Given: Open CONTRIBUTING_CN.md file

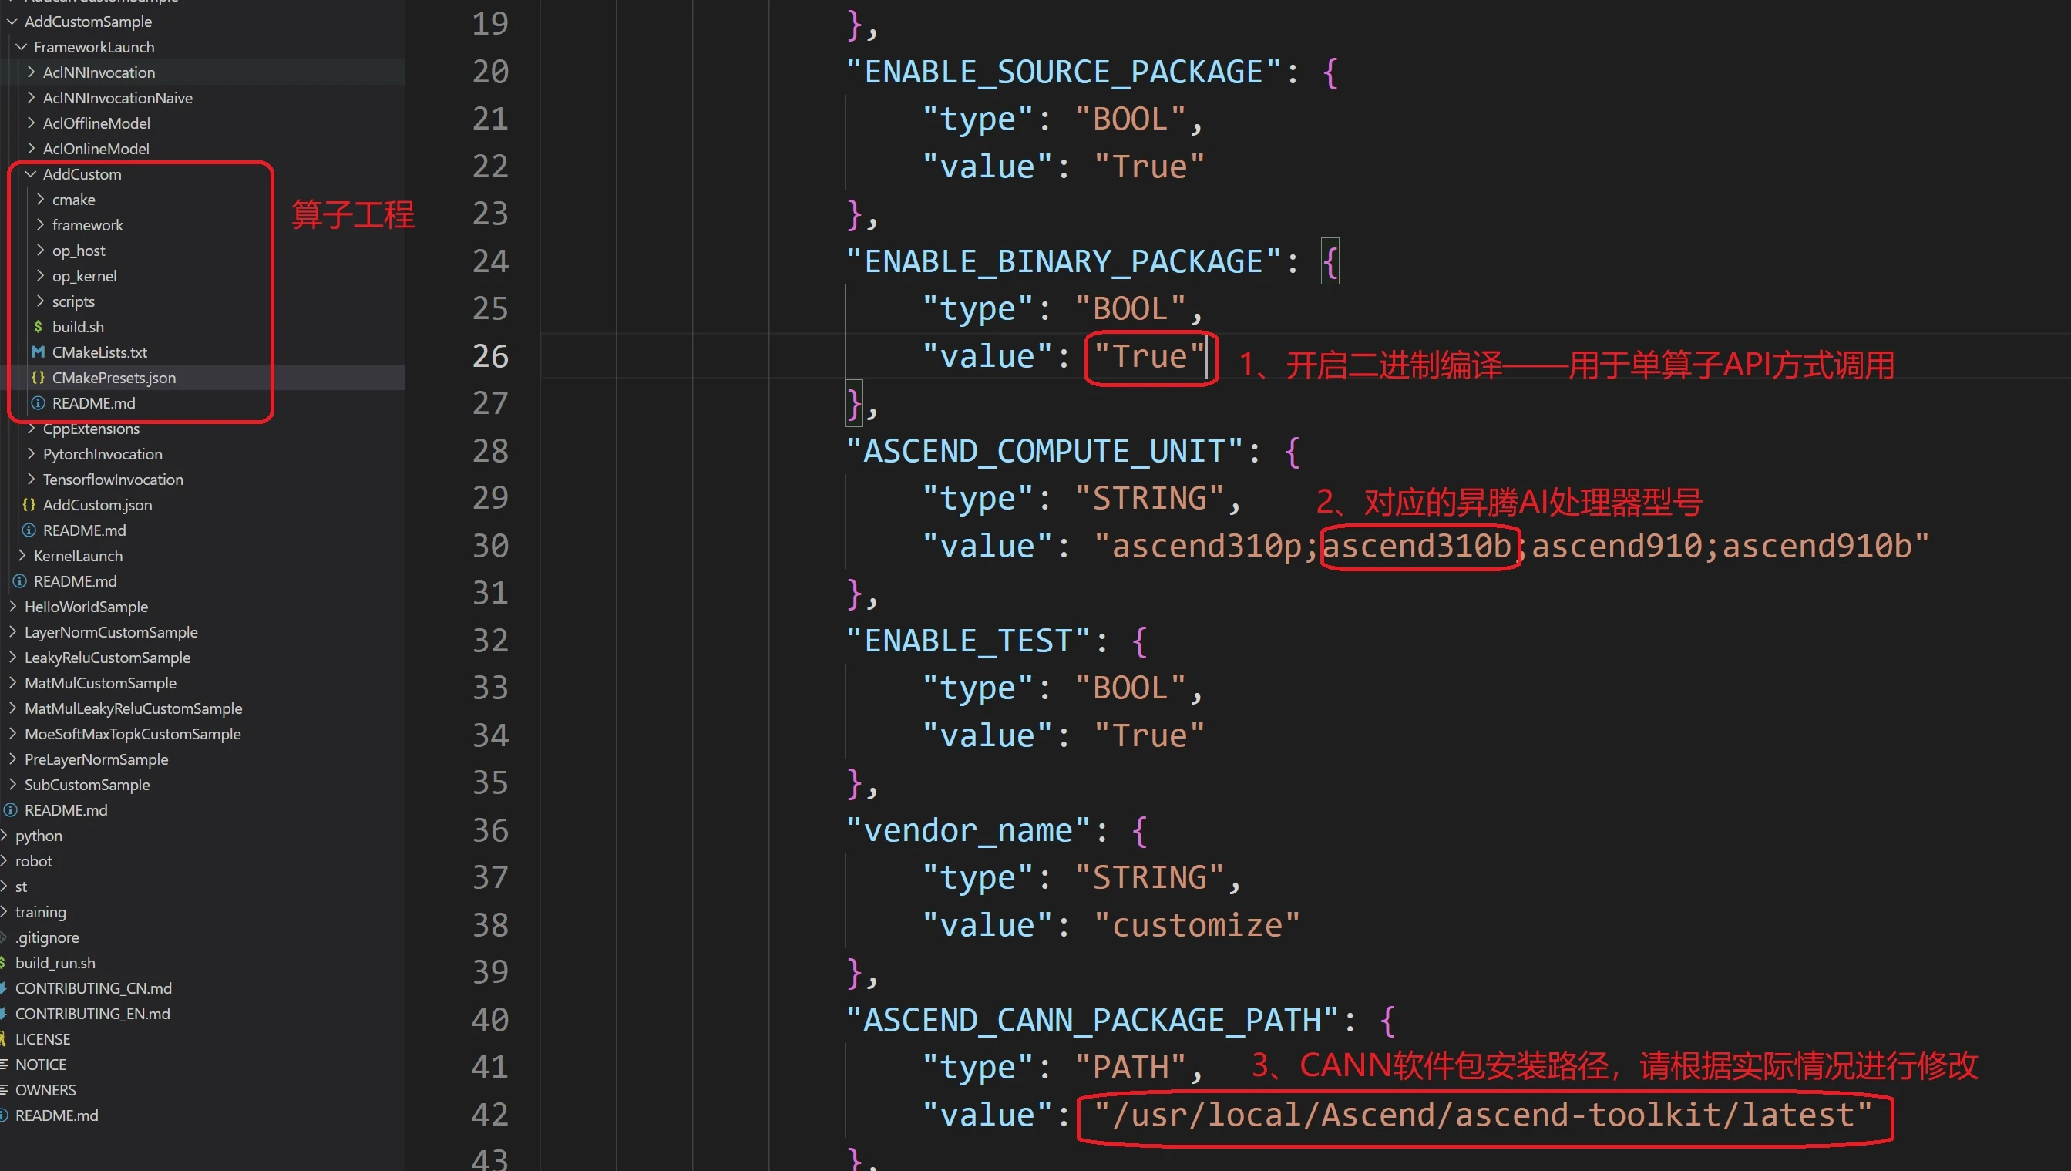Looking at the screenshot, I should [93, 988].
